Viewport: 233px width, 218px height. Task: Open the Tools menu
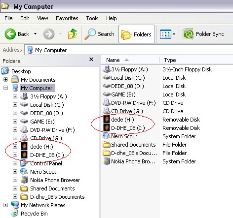pos(92,18)
